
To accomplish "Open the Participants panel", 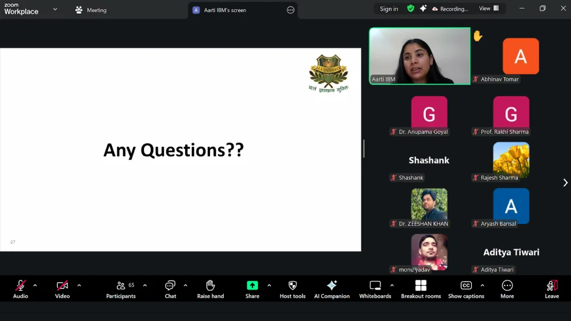I will point(121,288).
